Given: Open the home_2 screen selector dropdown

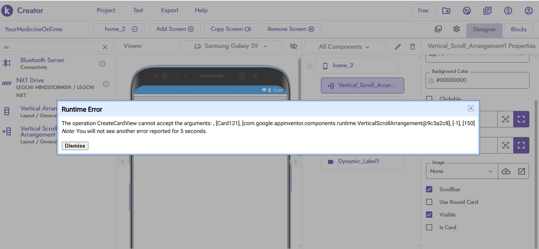Looking at the screenshot, I should pos(119,29).
